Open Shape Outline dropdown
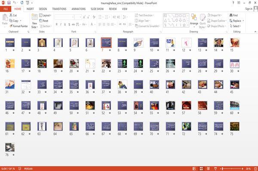 217,21
